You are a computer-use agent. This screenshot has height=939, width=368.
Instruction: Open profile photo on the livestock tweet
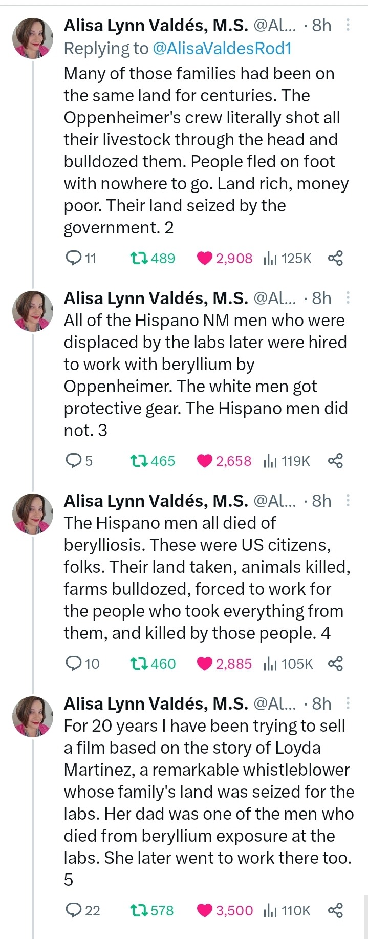point(32,38)
